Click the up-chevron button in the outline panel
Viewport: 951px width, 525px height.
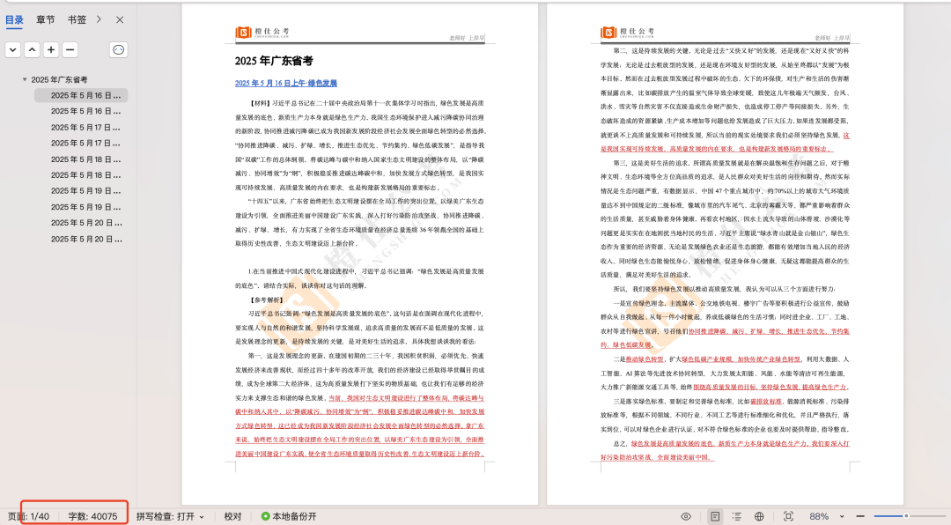pyautogui.click(x=32, y=50)
